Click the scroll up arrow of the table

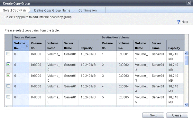point(186,53)
